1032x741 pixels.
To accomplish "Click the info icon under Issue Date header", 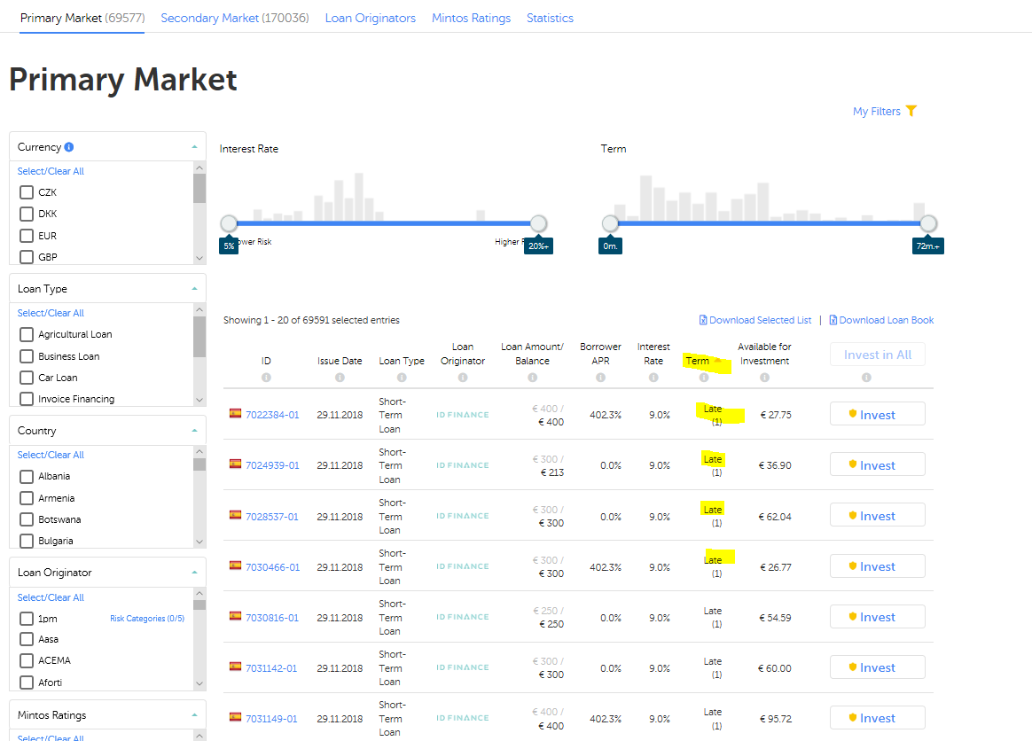I will pos(340,378).
